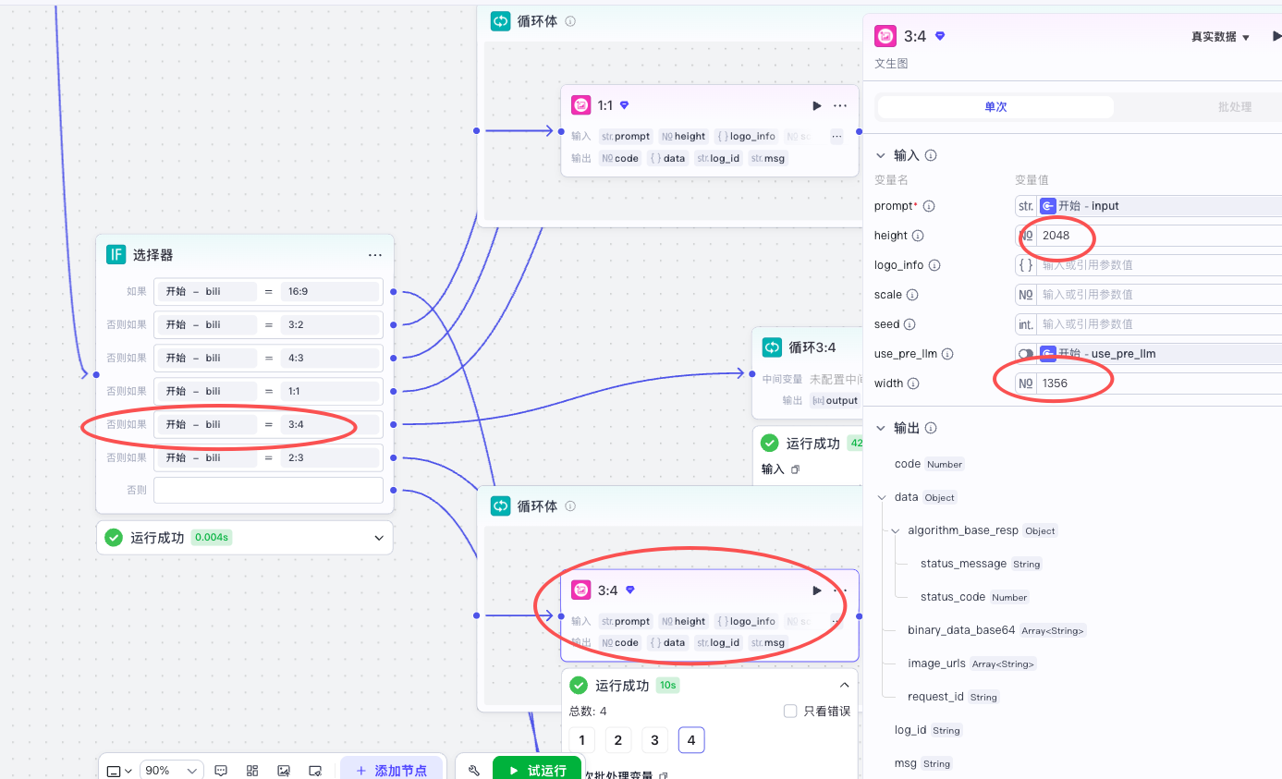Click the info icon beside top 循环体 title
Viewport: 1282px width, 779px height.
coord(570,21)
